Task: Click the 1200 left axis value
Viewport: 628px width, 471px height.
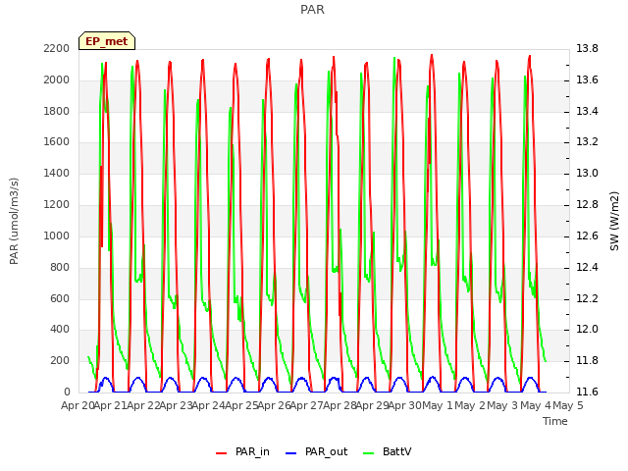Action: 57,205
